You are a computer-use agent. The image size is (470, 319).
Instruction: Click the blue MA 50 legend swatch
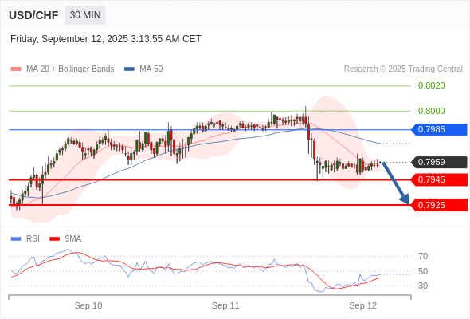(129, 69)
